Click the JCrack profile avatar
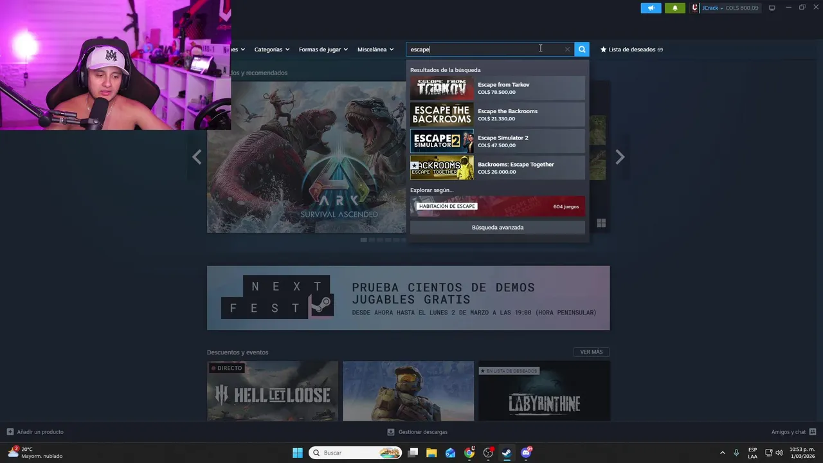 click(x=695, y=8)
